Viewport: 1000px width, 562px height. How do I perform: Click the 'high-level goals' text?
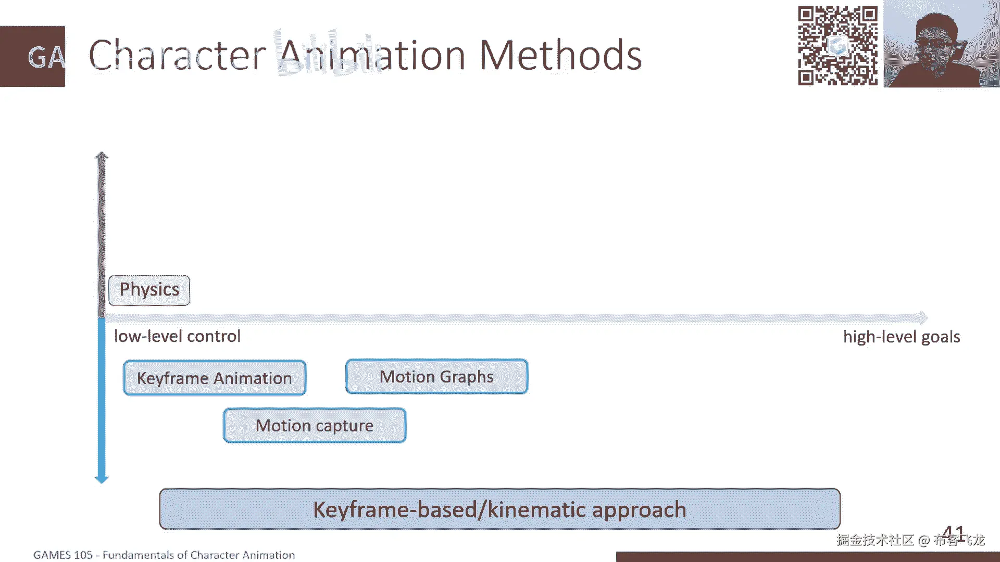[901, 337]
